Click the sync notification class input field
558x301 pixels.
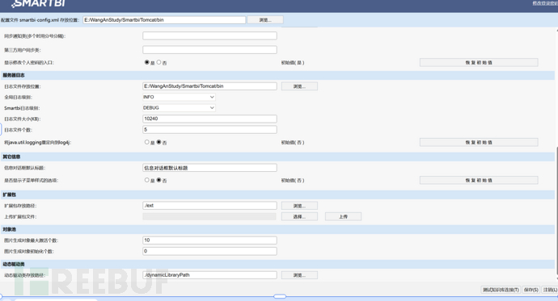pos(209,36)
